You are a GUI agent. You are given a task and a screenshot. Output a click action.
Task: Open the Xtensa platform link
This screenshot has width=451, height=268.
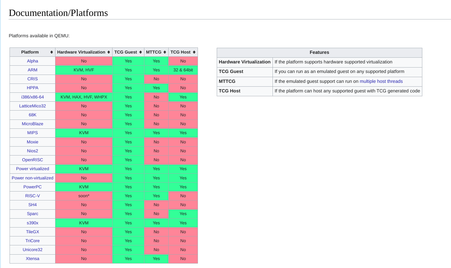pyautogui.click(x=33, y=259)
